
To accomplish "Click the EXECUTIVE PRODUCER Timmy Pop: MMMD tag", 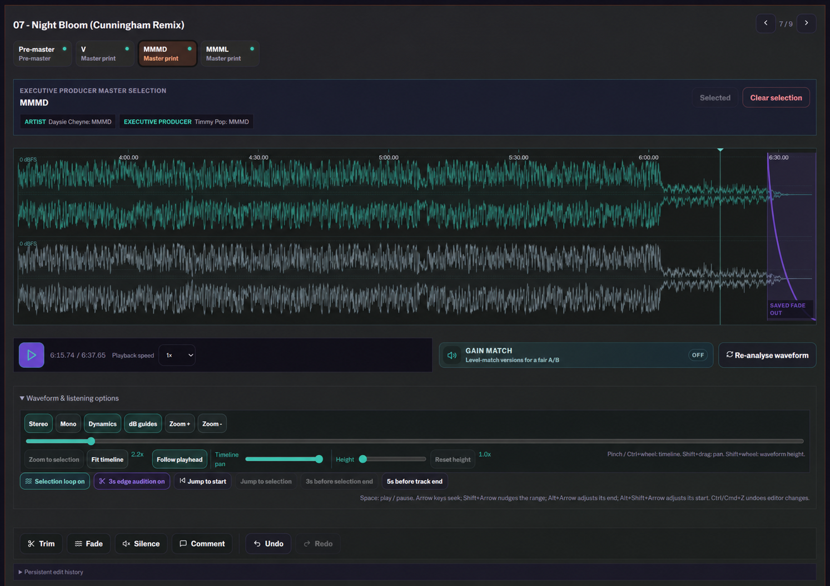I will click(x=186, y=122).
